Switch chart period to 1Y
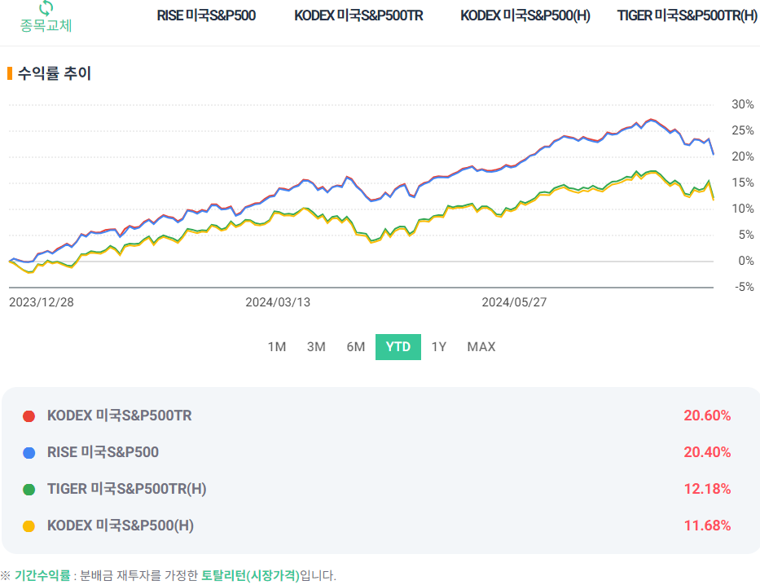 click(438, 347)
